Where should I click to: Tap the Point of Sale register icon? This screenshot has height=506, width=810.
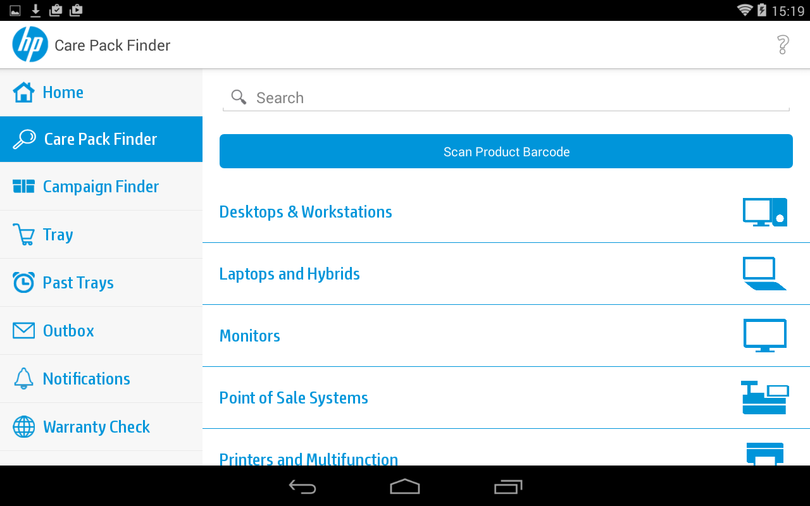[764, 398]
